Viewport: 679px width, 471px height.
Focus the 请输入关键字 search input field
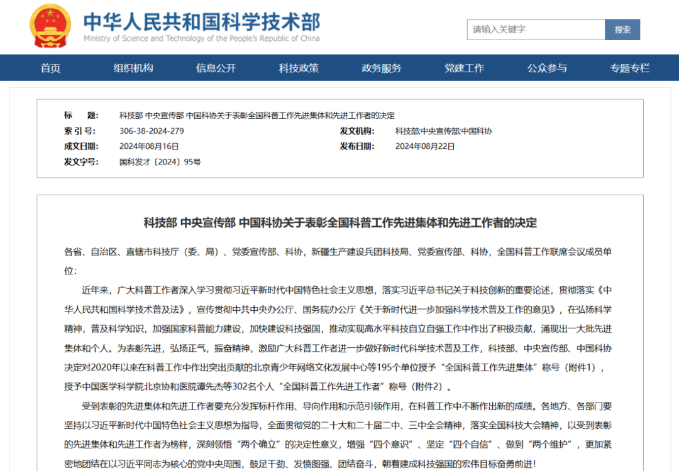536,30
